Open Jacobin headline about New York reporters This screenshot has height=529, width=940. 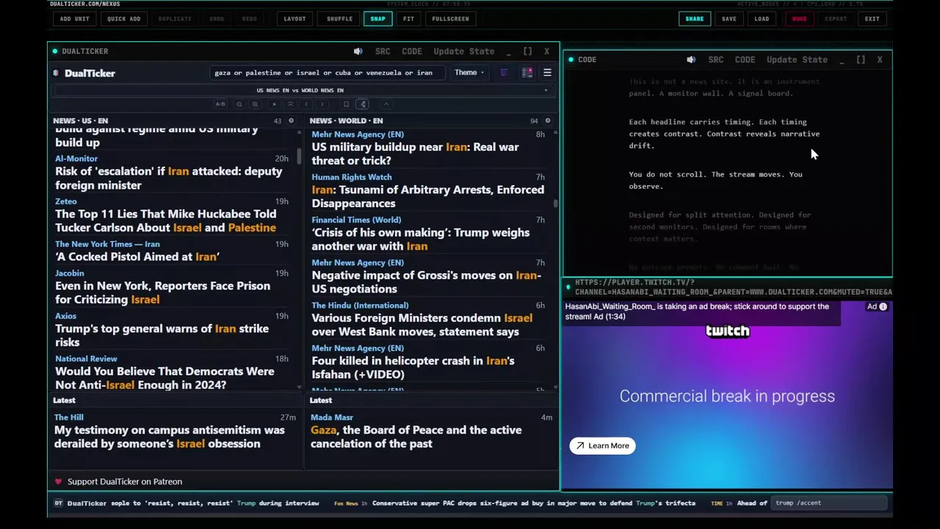tap(162, 292)
